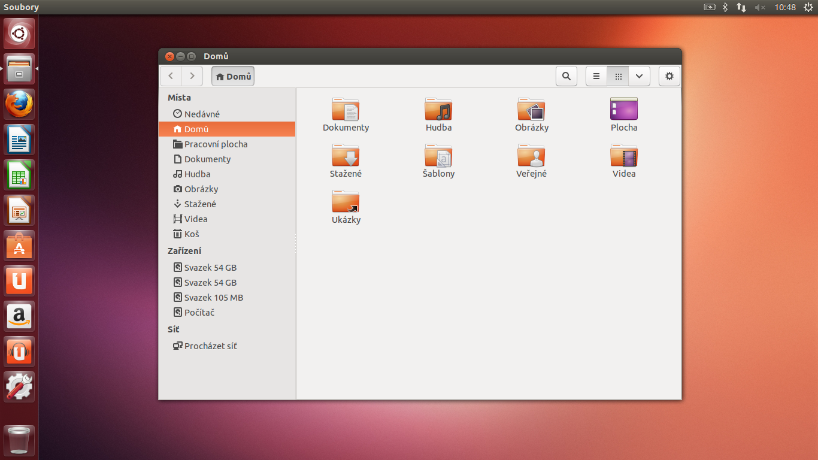
Task: Switch to list view
Action: [x=596, y=76]
